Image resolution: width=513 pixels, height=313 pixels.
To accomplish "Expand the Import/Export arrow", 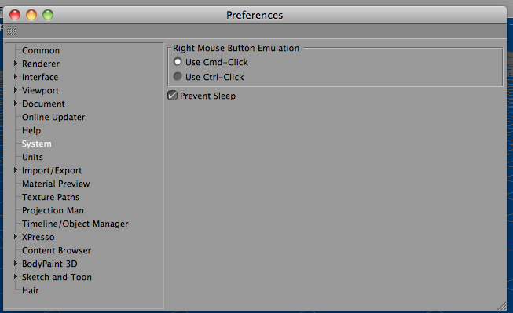I will point(16,170).
